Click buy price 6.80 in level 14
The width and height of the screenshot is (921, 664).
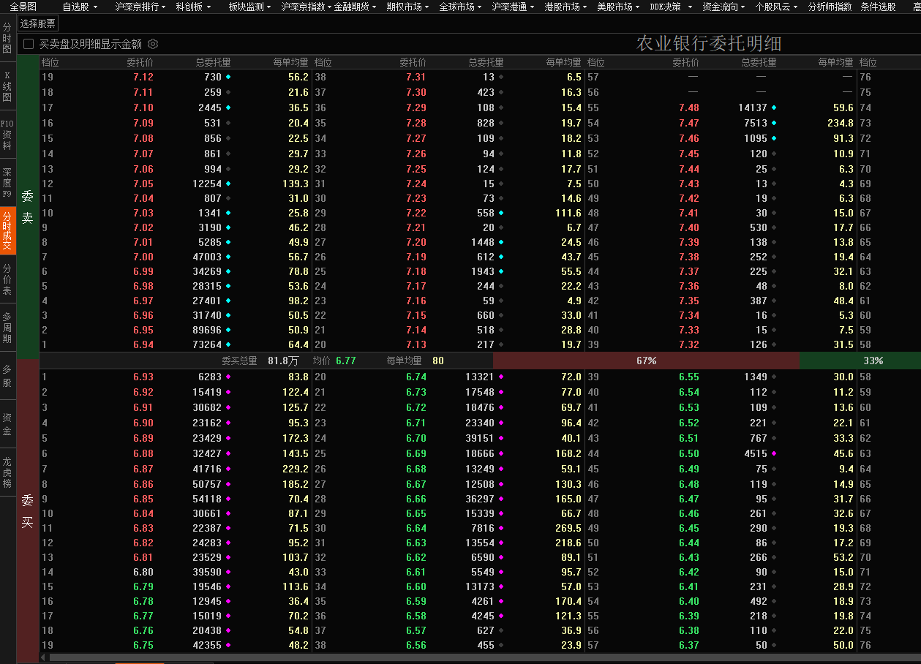tap(143, 572)
